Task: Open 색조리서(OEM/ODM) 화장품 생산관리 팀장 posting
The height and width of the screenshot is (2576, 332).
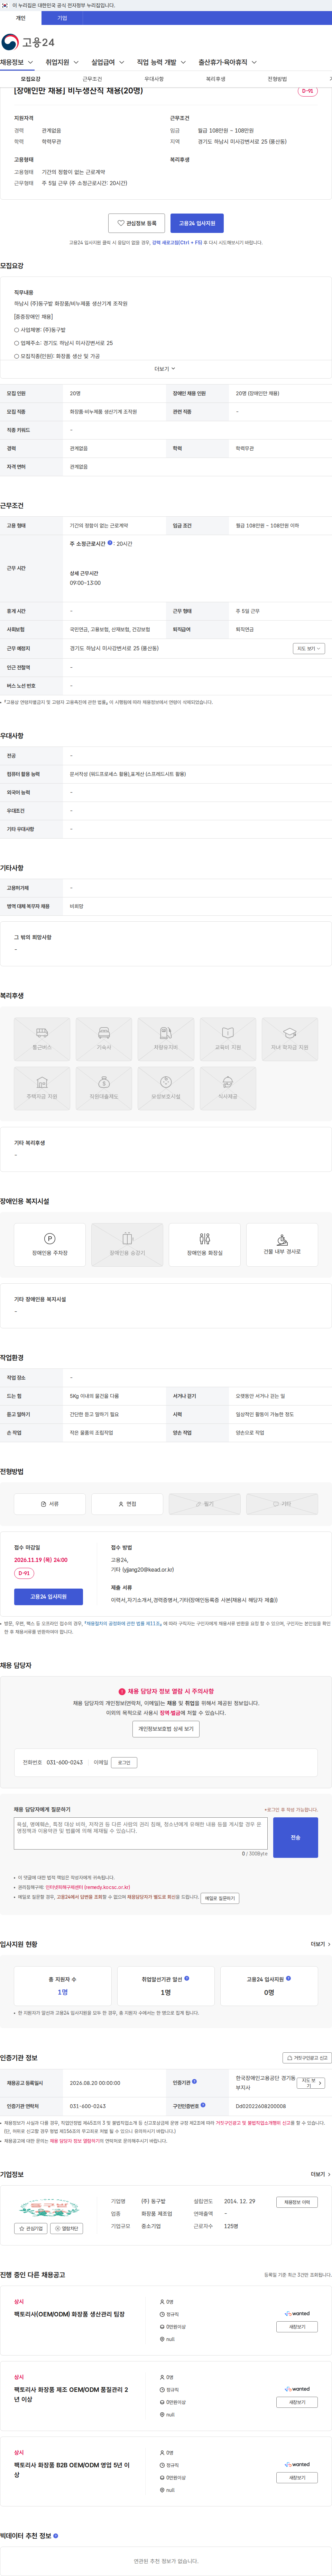Action: 69,2314
